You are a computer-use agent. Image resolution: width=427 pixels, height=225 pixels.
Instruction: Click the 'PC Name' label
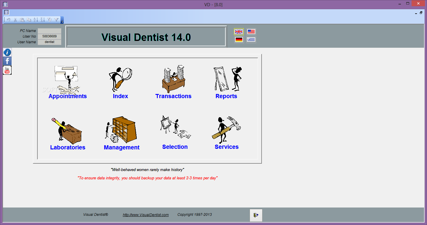(x=28, y=31)
